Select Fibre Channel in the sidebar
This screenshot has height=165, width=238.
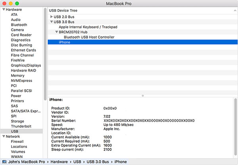[x=22, y=55]
